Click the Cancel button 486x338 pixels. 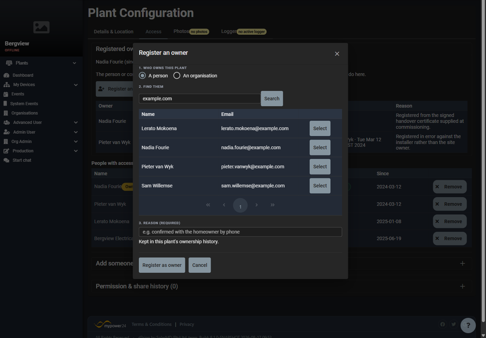tap(200, 265)
